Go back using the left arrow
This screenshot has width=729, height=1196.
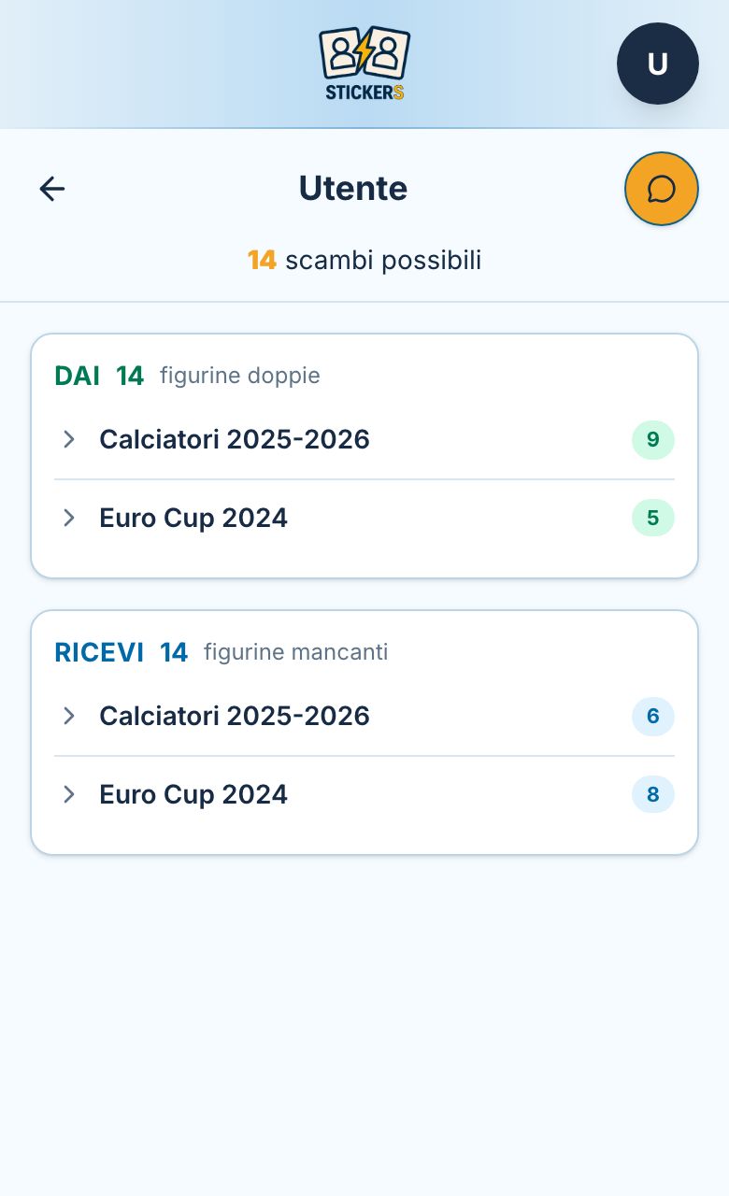click(x=52, y=189)
